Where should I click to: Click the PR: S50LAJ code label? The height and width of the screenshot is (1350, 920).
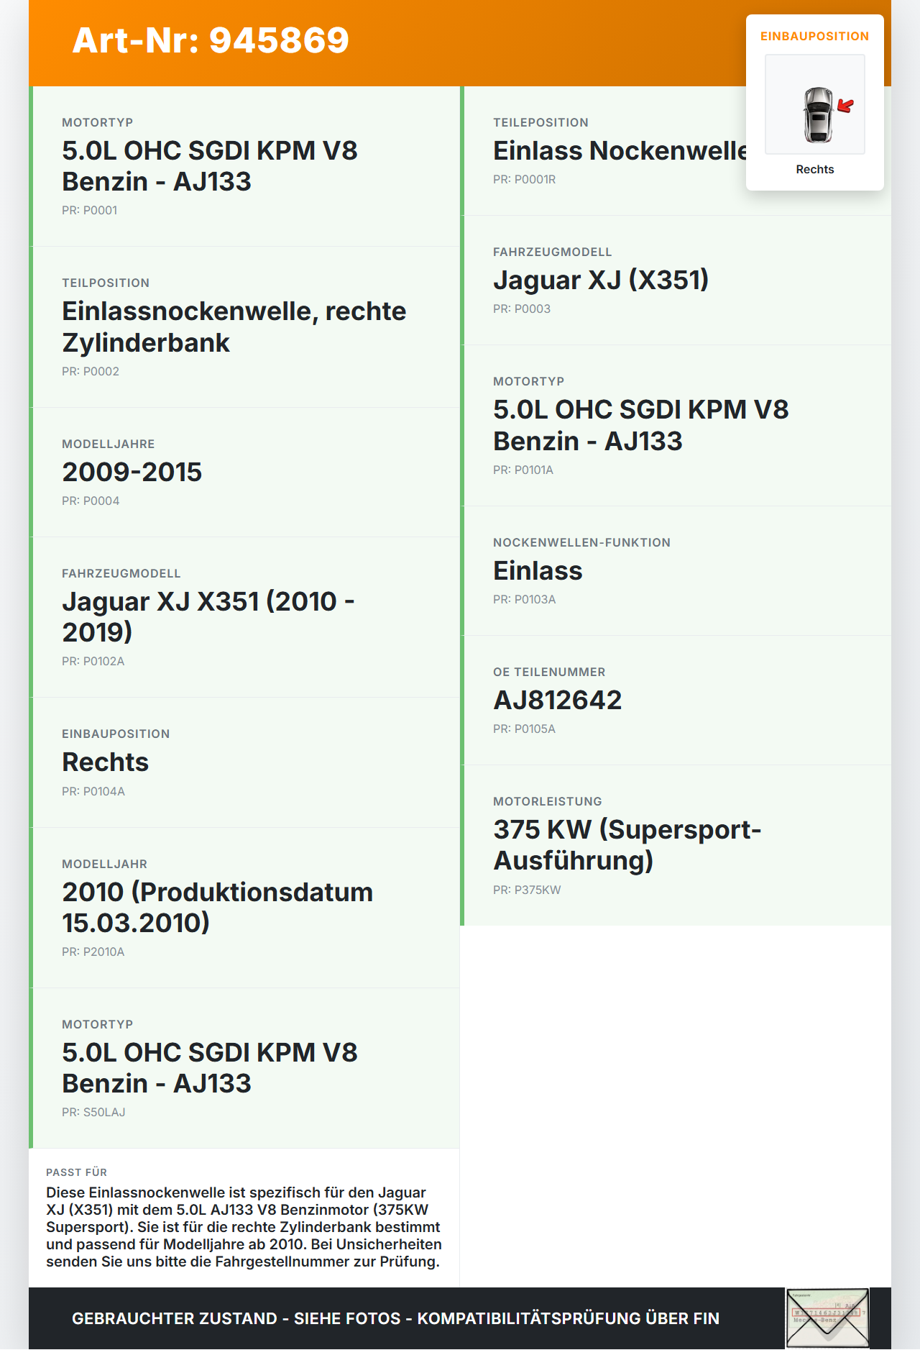point(93,1112)
